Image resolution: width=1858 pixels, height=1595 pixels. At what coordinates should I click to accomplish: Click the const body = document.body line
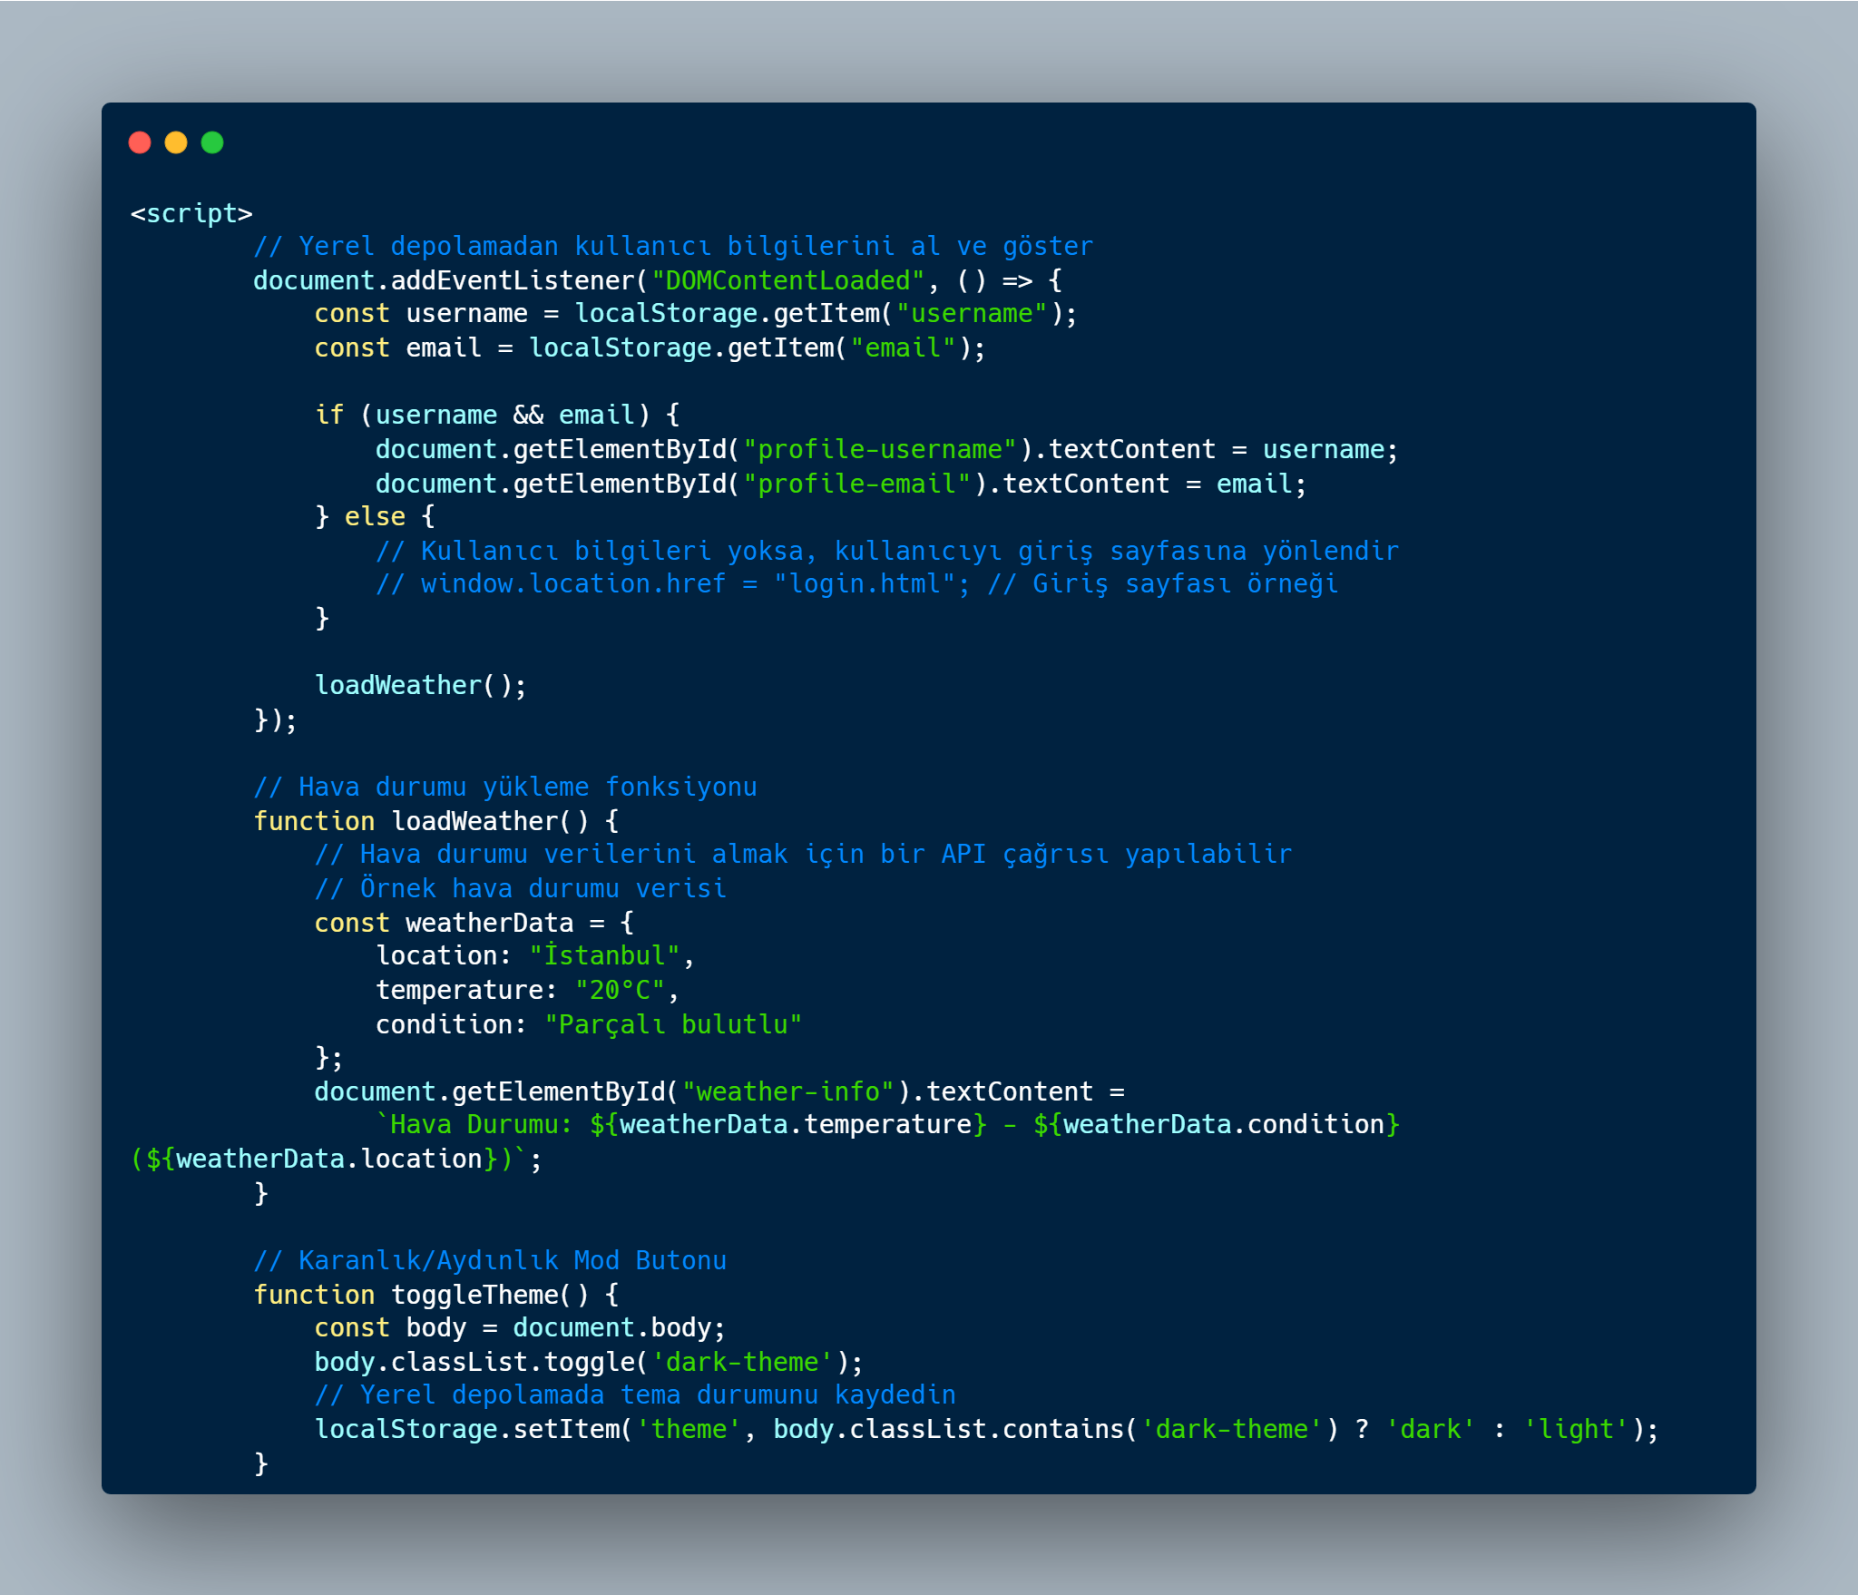[520, 1328]
